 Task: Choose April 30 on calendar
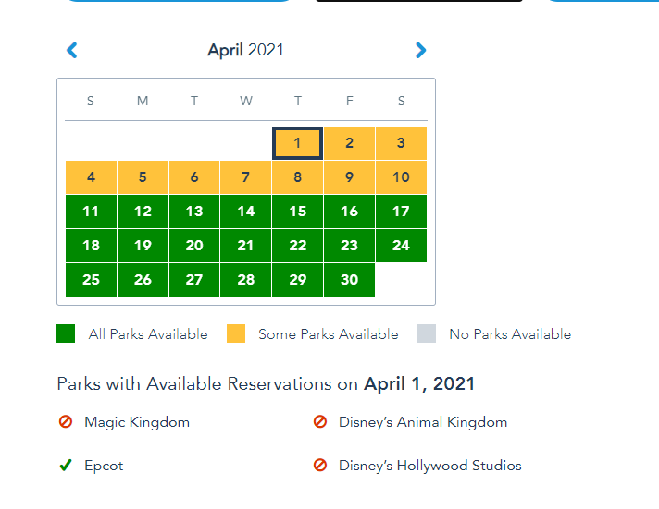click(x=349, y=280)
